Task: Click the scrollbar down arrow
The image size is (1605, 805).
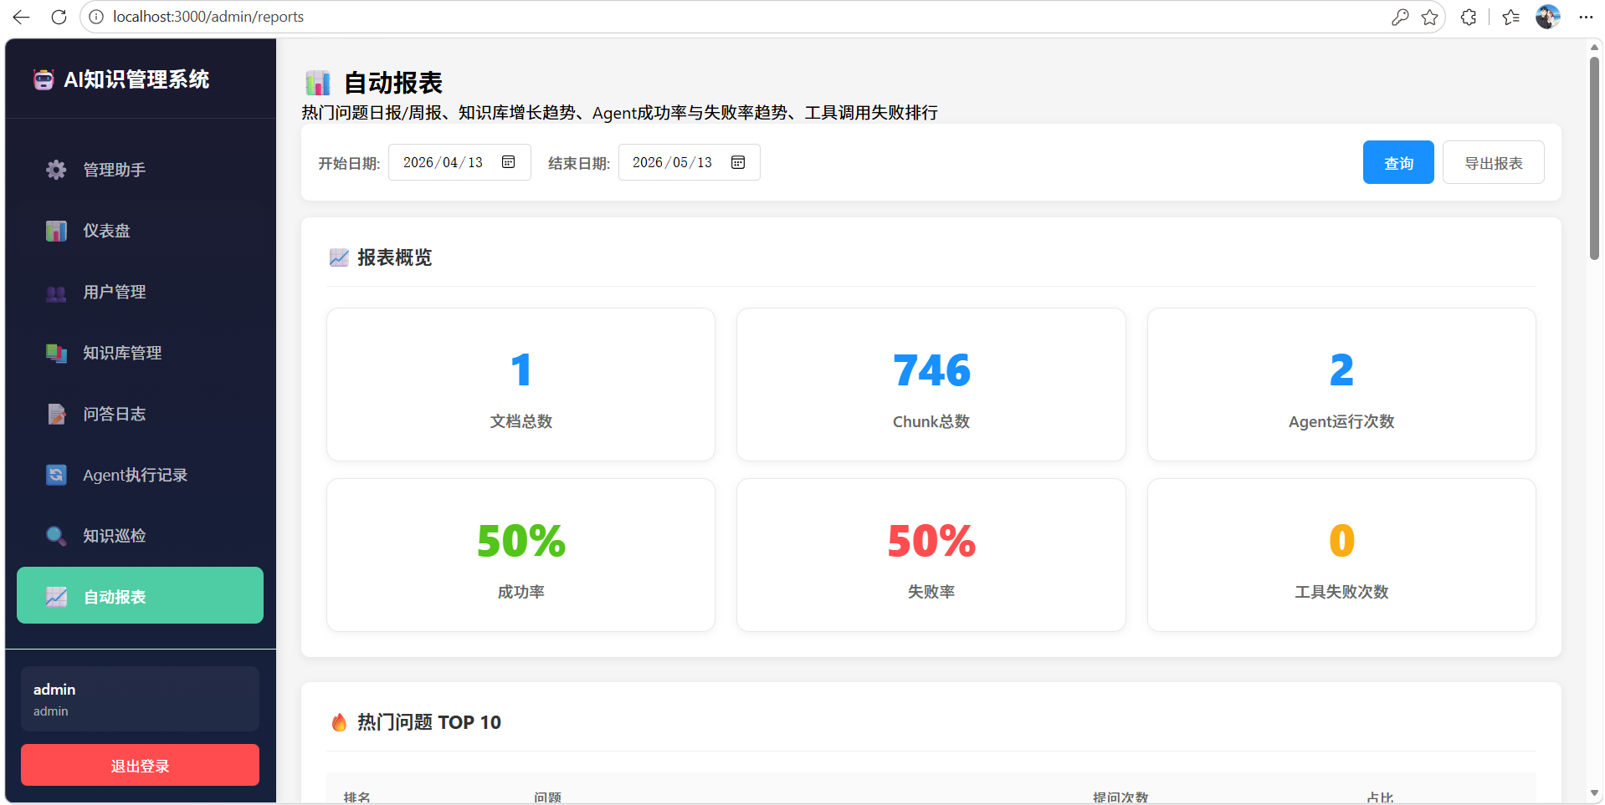Action: click(x=1594, y=793)
